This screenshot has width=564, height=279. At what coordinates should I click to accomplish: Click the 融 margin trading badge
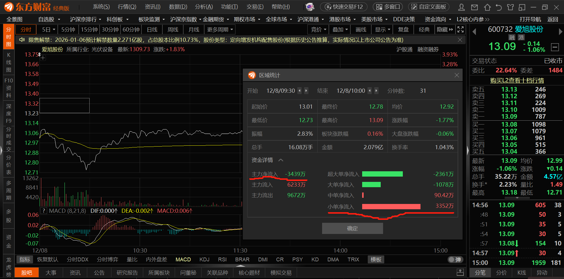(x=512, y=37)
